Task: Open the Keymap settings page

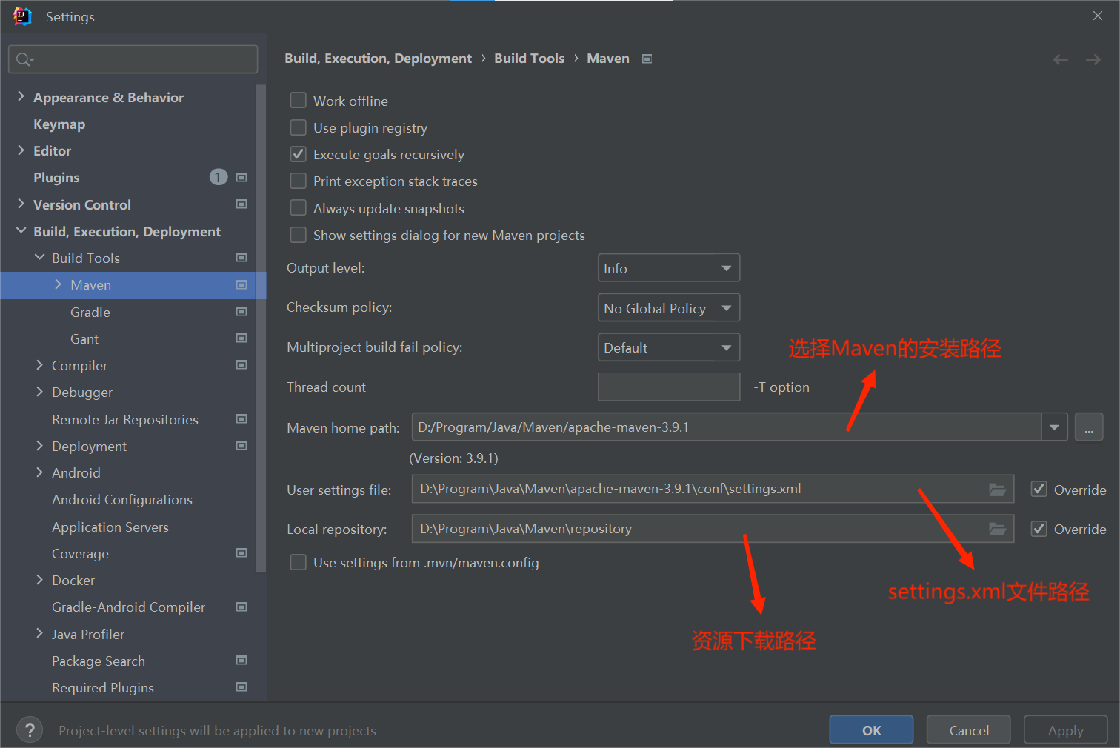Action: [x=59, y=124]
